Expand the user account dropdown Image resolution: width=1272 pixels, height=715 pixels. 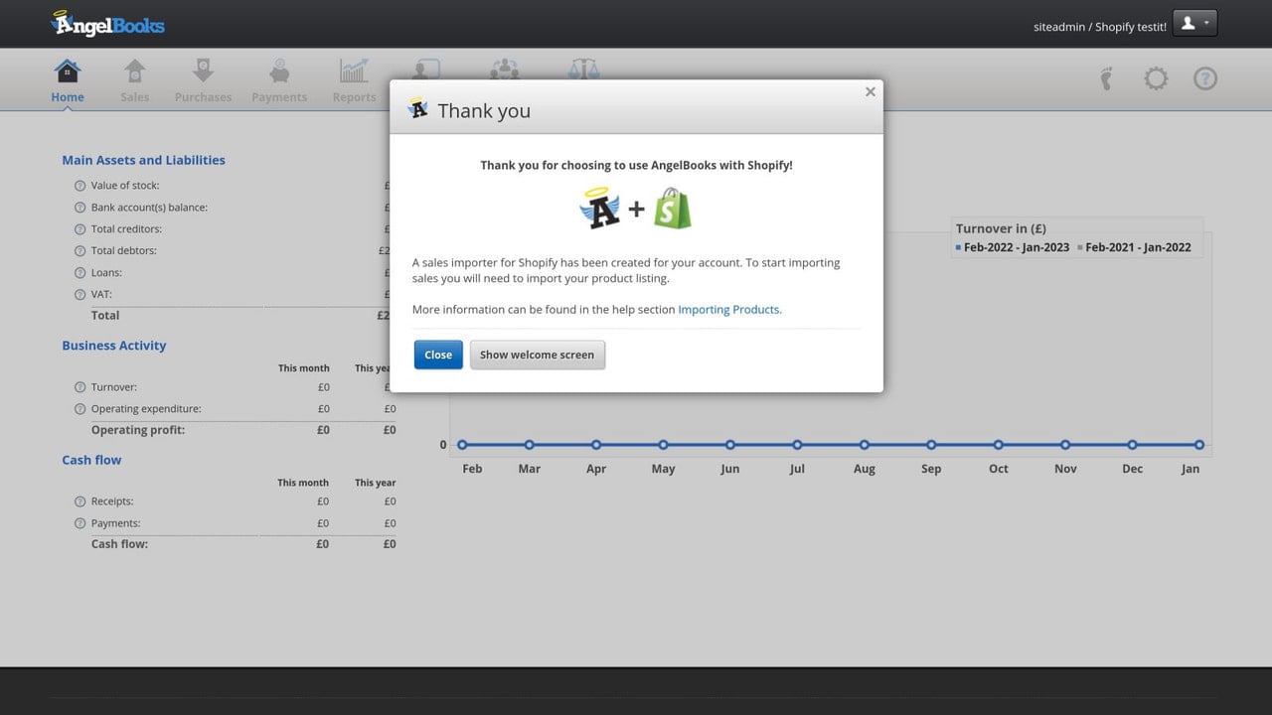coord(1194,24)
